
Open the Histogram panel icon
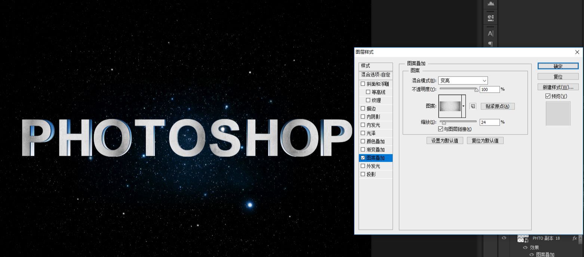pyautogui.click(x=491, y=3)
